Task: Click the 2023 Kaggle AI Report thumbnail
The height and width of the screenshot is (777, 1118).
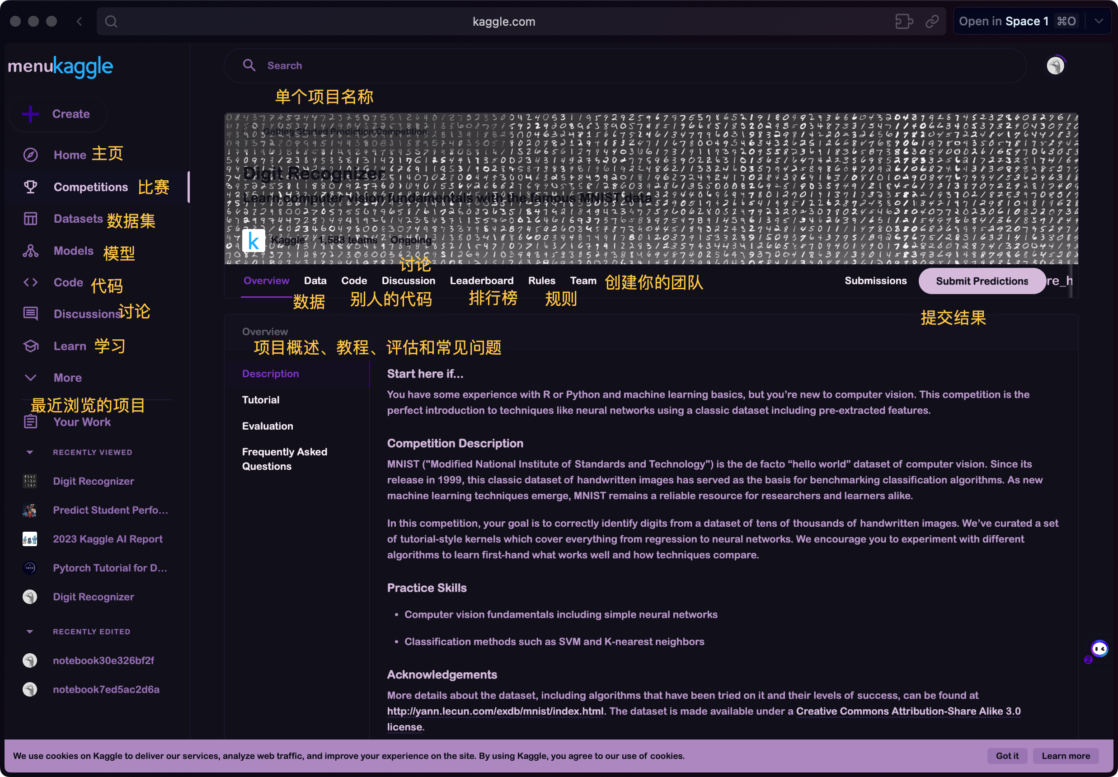Action: 30,539
